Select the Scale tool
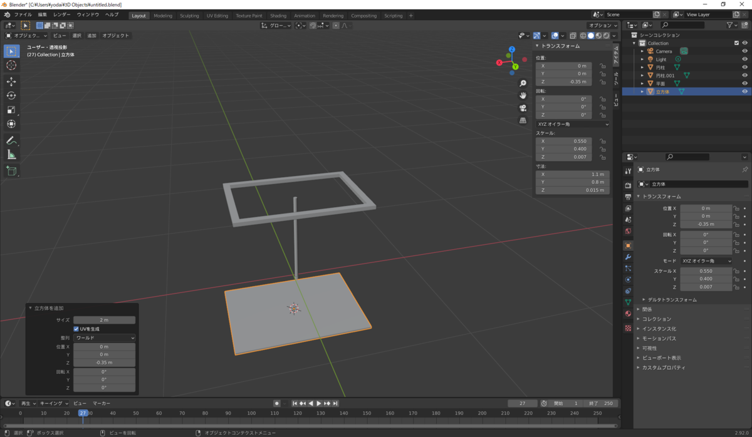 tap(11, 110)
